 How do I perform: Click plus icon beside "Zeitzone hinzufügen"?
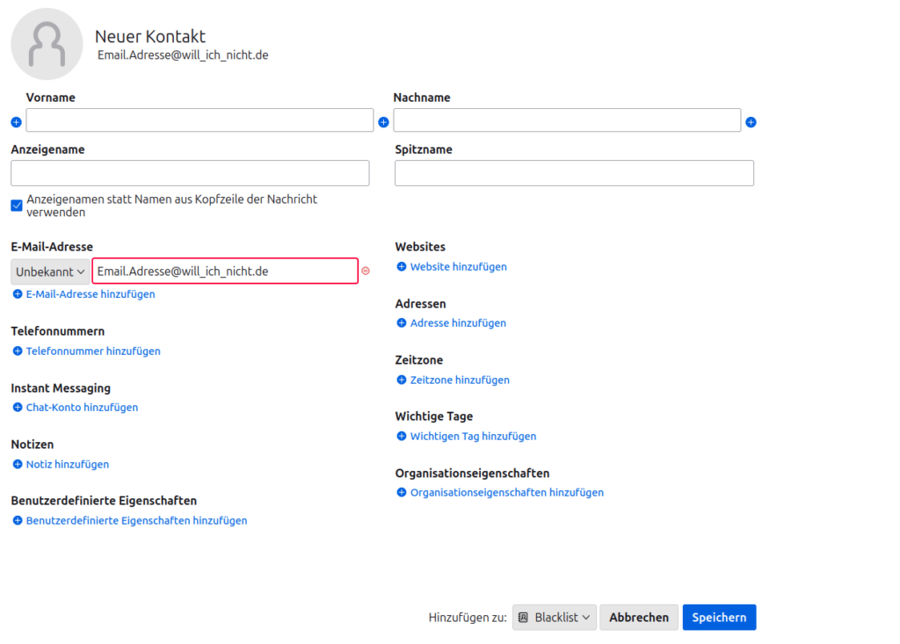[402, 380]
